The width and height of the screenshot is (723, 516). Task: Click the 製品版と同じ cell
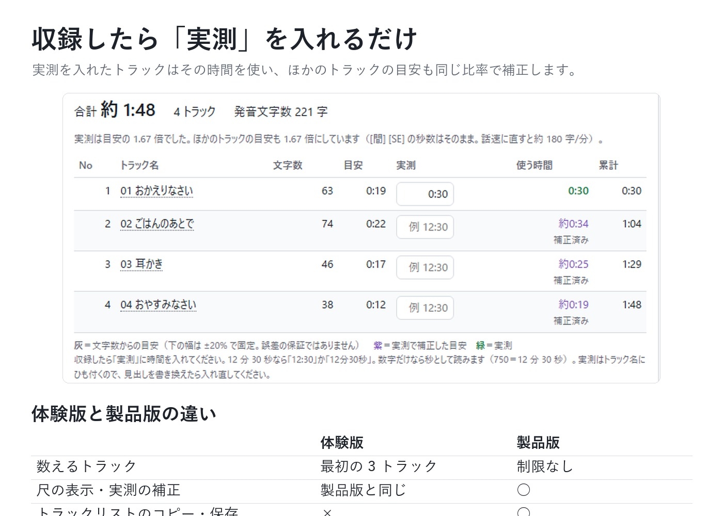(x=364, y=490)
